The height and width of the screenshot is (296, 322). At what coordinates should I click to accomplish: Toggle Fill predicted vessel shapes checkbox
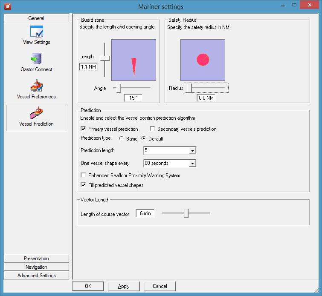coord(83,185)
